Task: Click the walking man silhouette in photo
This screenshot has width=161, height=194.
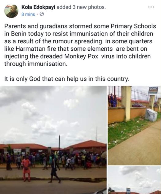Action: pos(55,169)
